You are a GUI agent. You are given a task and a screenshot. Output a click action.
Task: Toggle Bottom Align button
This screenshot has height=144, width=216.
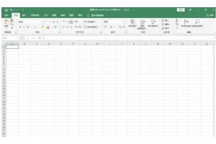pos(71,22)
